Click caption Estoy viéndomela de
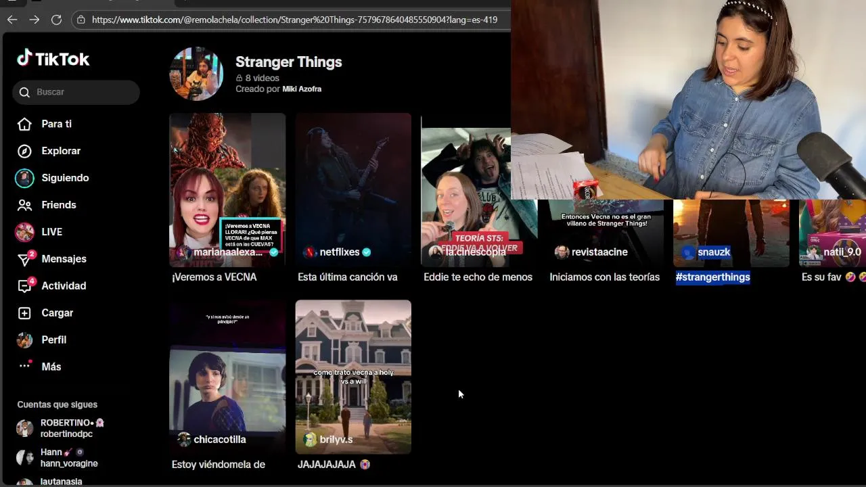Viewport: 866px width, 487px height. (x=219, y=465)
